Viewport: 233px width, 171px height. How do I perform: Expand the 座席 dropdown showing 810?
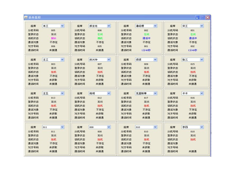[x=155, y=127]
